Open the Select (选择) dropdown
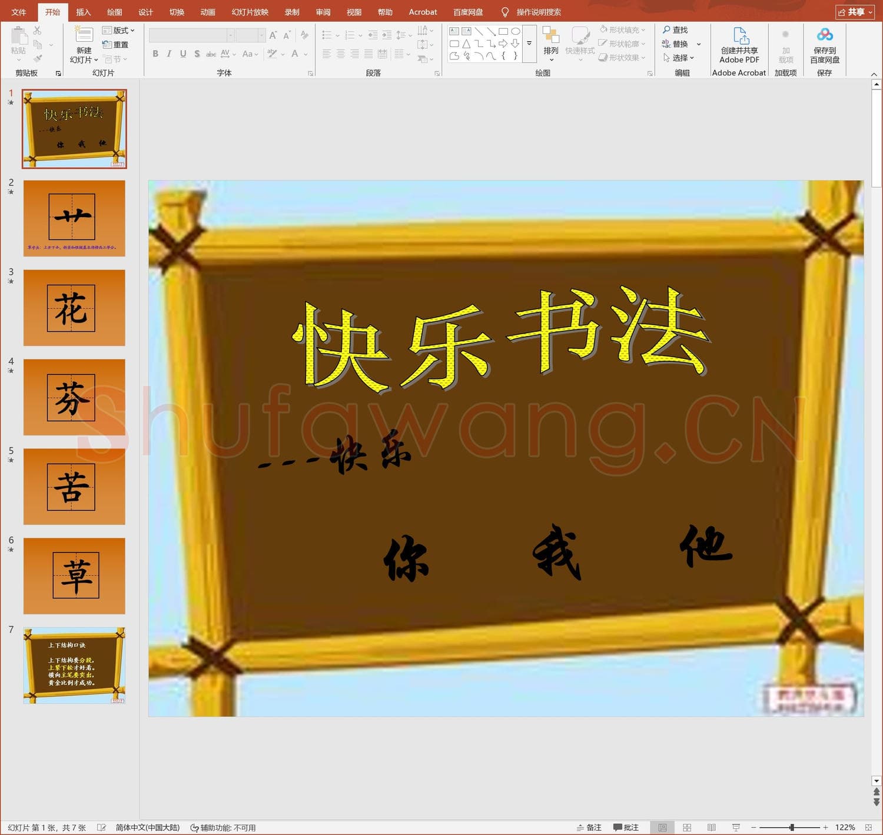 point(679,58)
